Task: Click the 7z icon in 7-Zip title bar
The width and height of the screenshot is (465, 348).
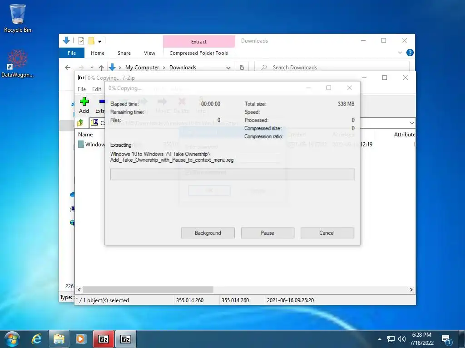Action: click(x=82, y=77)
